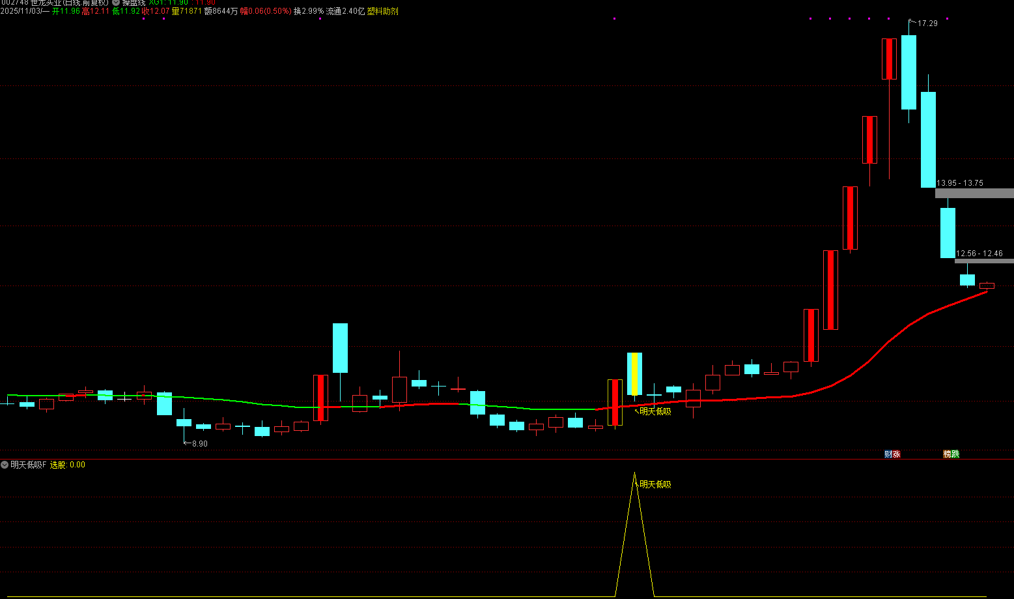Viewport: 1014px width, 599px height.
Task: Click the 明天低吸 label on main chart
Action: (x=655, y=411)
